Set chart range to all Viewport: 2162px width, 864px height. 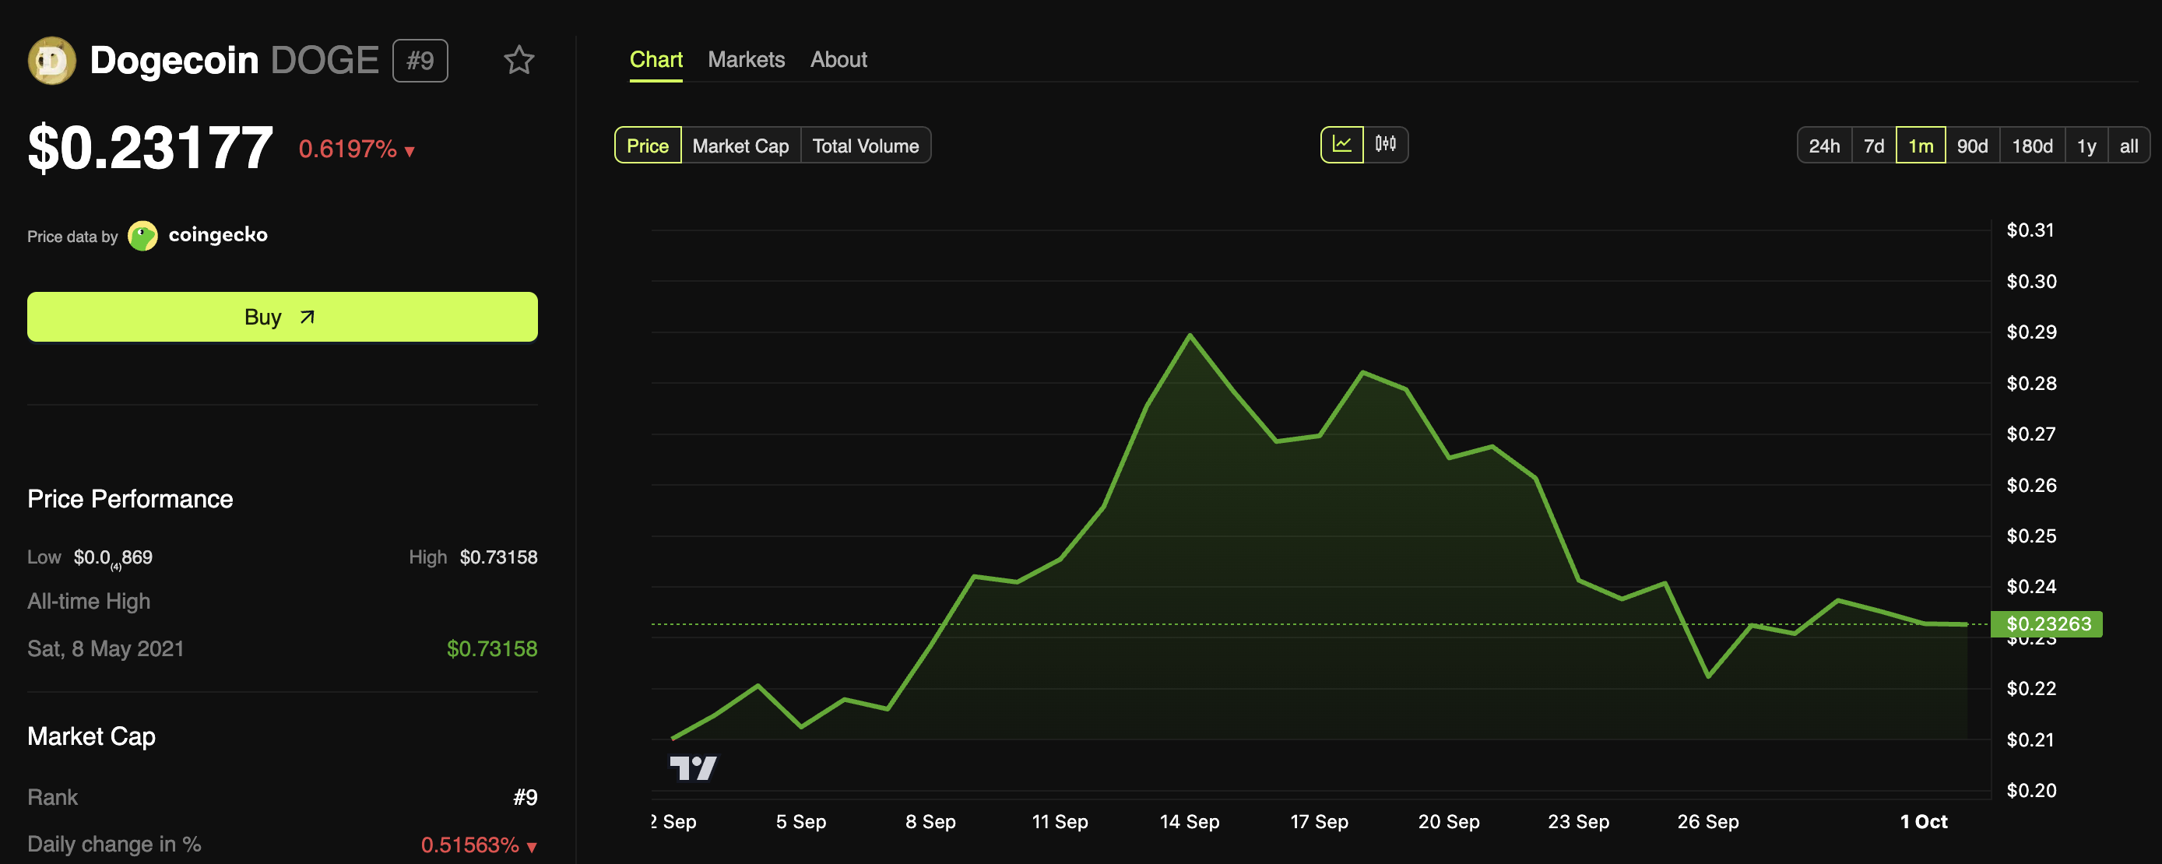click(x=2128, y=146)
